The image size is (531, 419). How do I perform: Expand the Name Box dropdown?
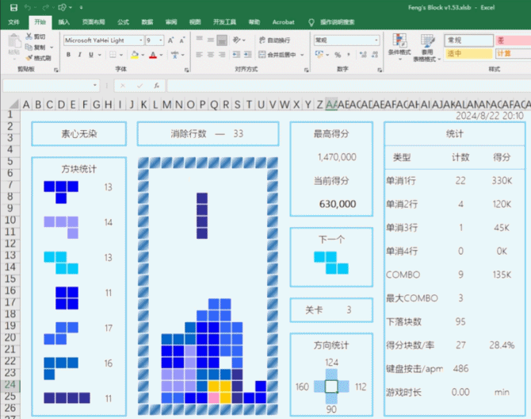click(x=95, y=86)
